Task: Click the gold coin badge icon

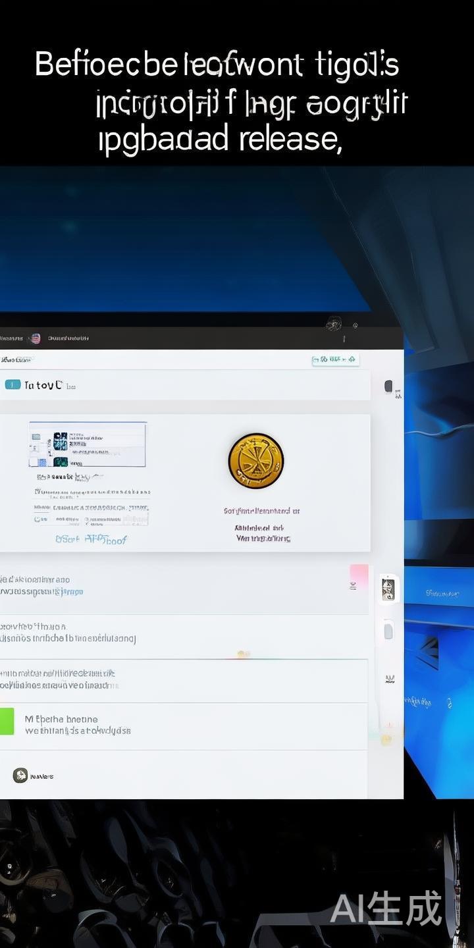Action: click(256, 461)
